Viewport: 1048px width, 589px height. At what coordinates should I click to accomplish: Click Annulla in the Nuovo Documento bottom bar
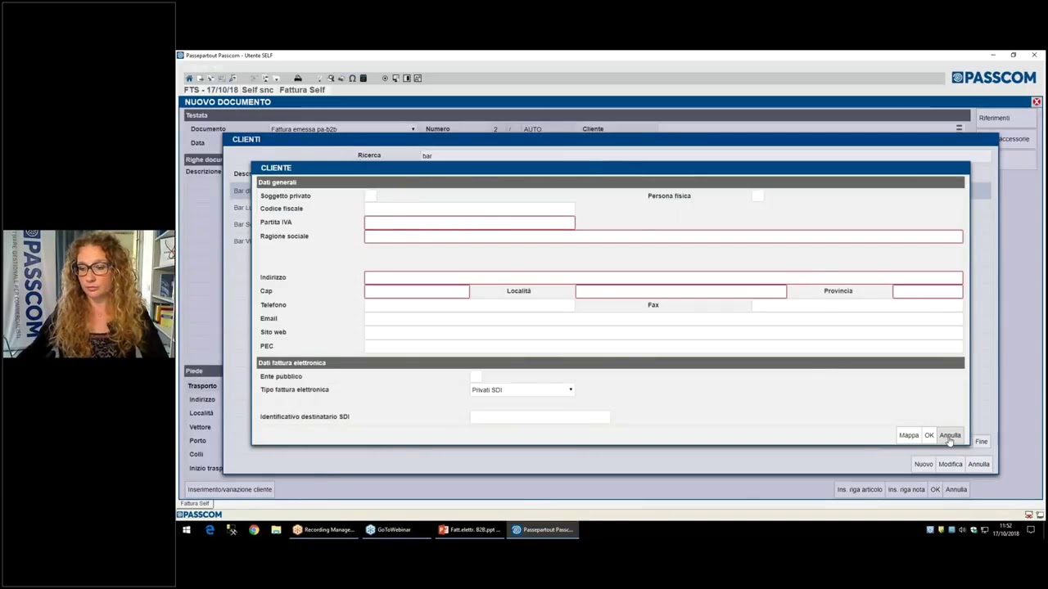point(956,489)
